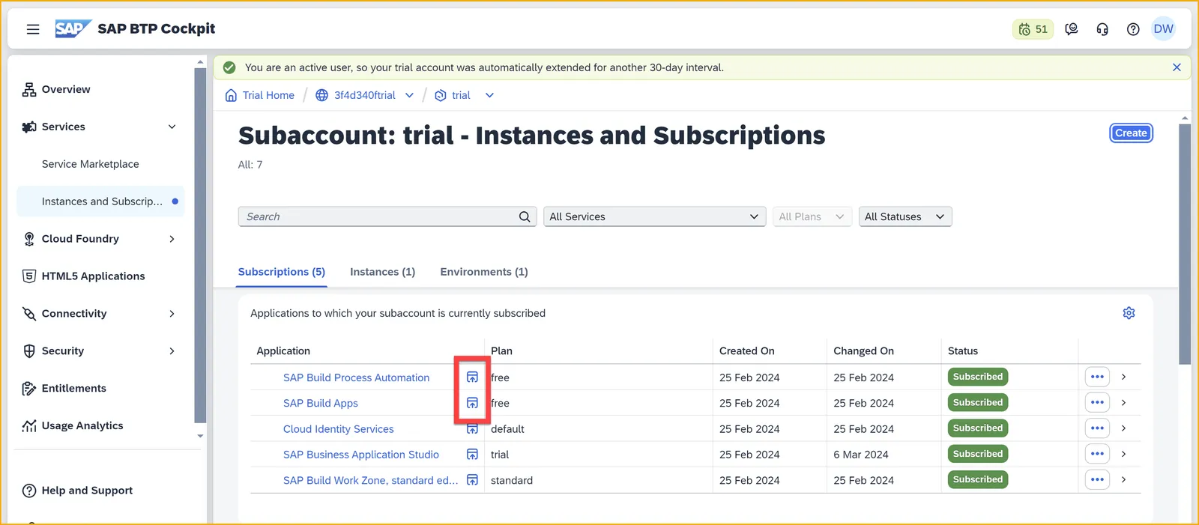
Task: Open the DW user profile avatar
Action: tap(1164, 29)
